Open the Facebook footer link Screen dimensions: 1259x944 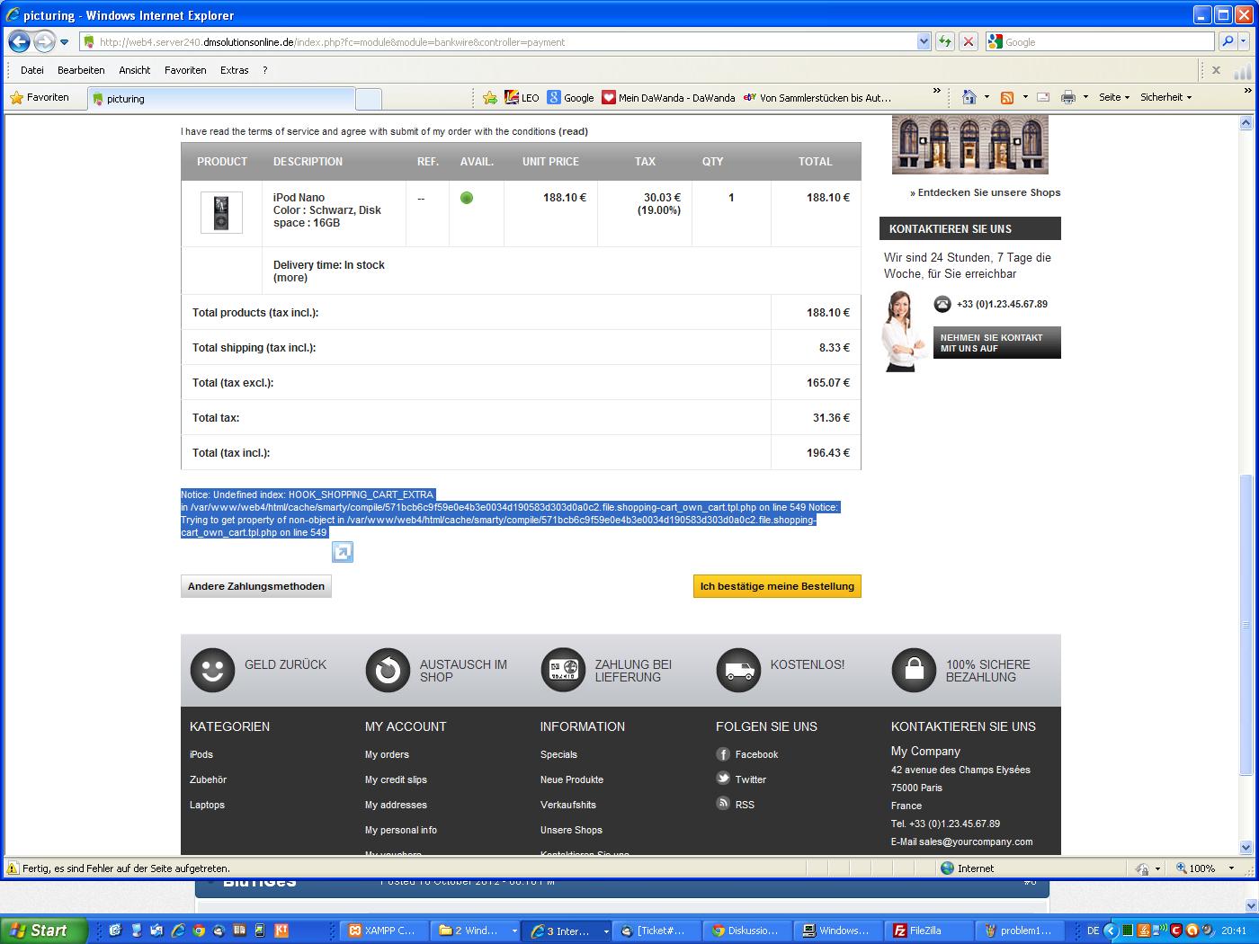coord(756,754)
